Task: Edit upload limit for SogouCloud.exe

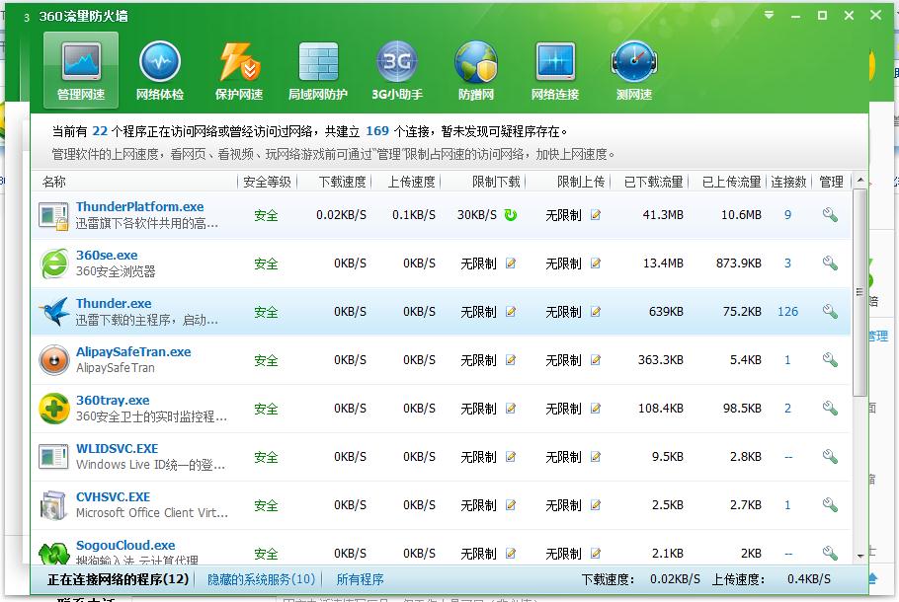Action: point(596,554)
